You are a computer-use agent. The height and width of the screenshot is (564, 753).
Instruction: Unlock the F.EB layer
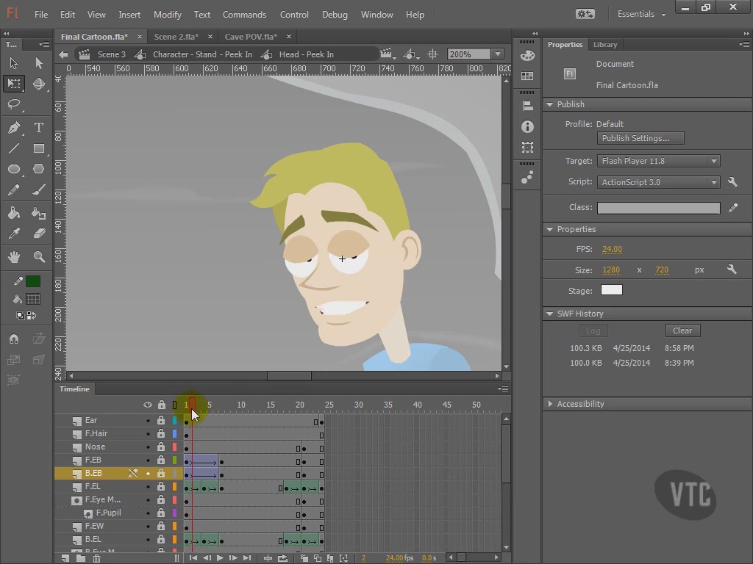[161, 460]
